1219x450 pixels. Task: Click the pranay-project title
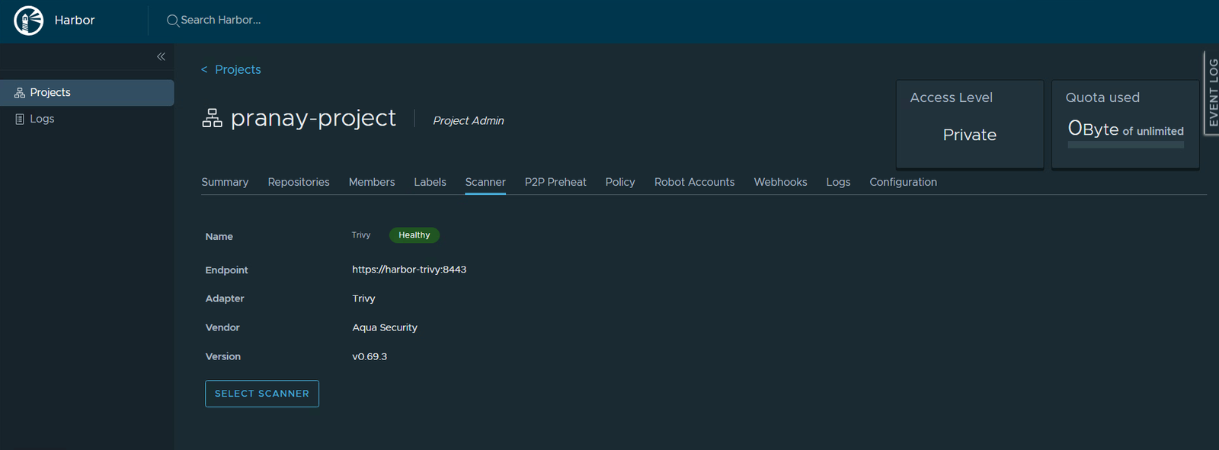[x=313, y=118]
